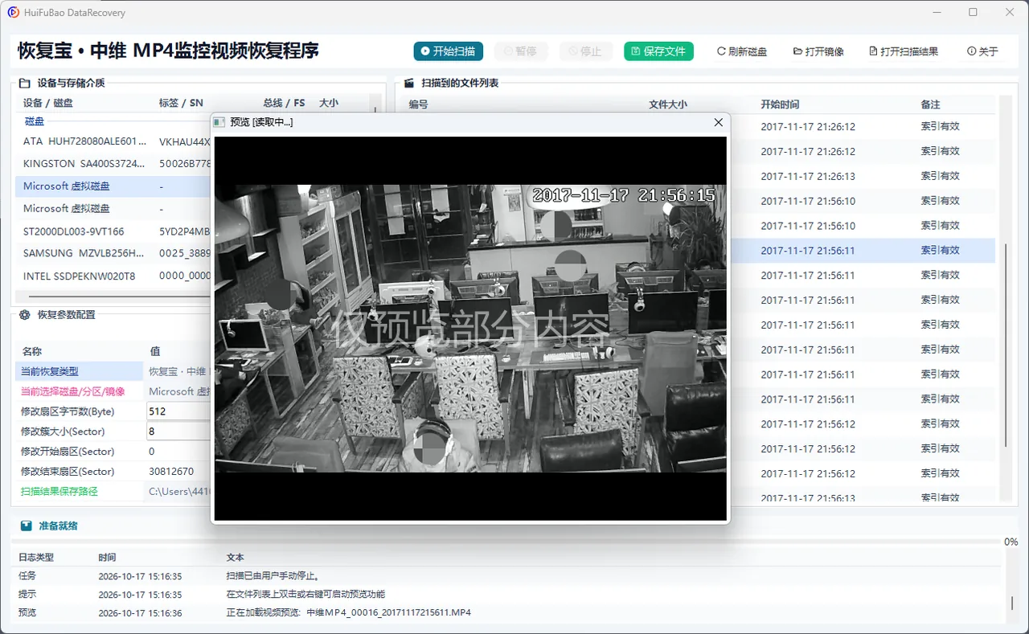
Task: Edit the 修改扇区字节数 field showing 512
Action: point(178,411)
